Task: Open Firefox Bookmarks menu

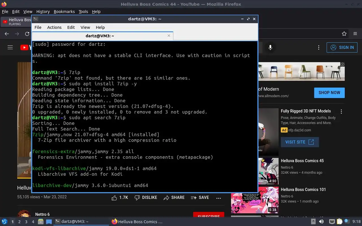Action: (64, 12)
